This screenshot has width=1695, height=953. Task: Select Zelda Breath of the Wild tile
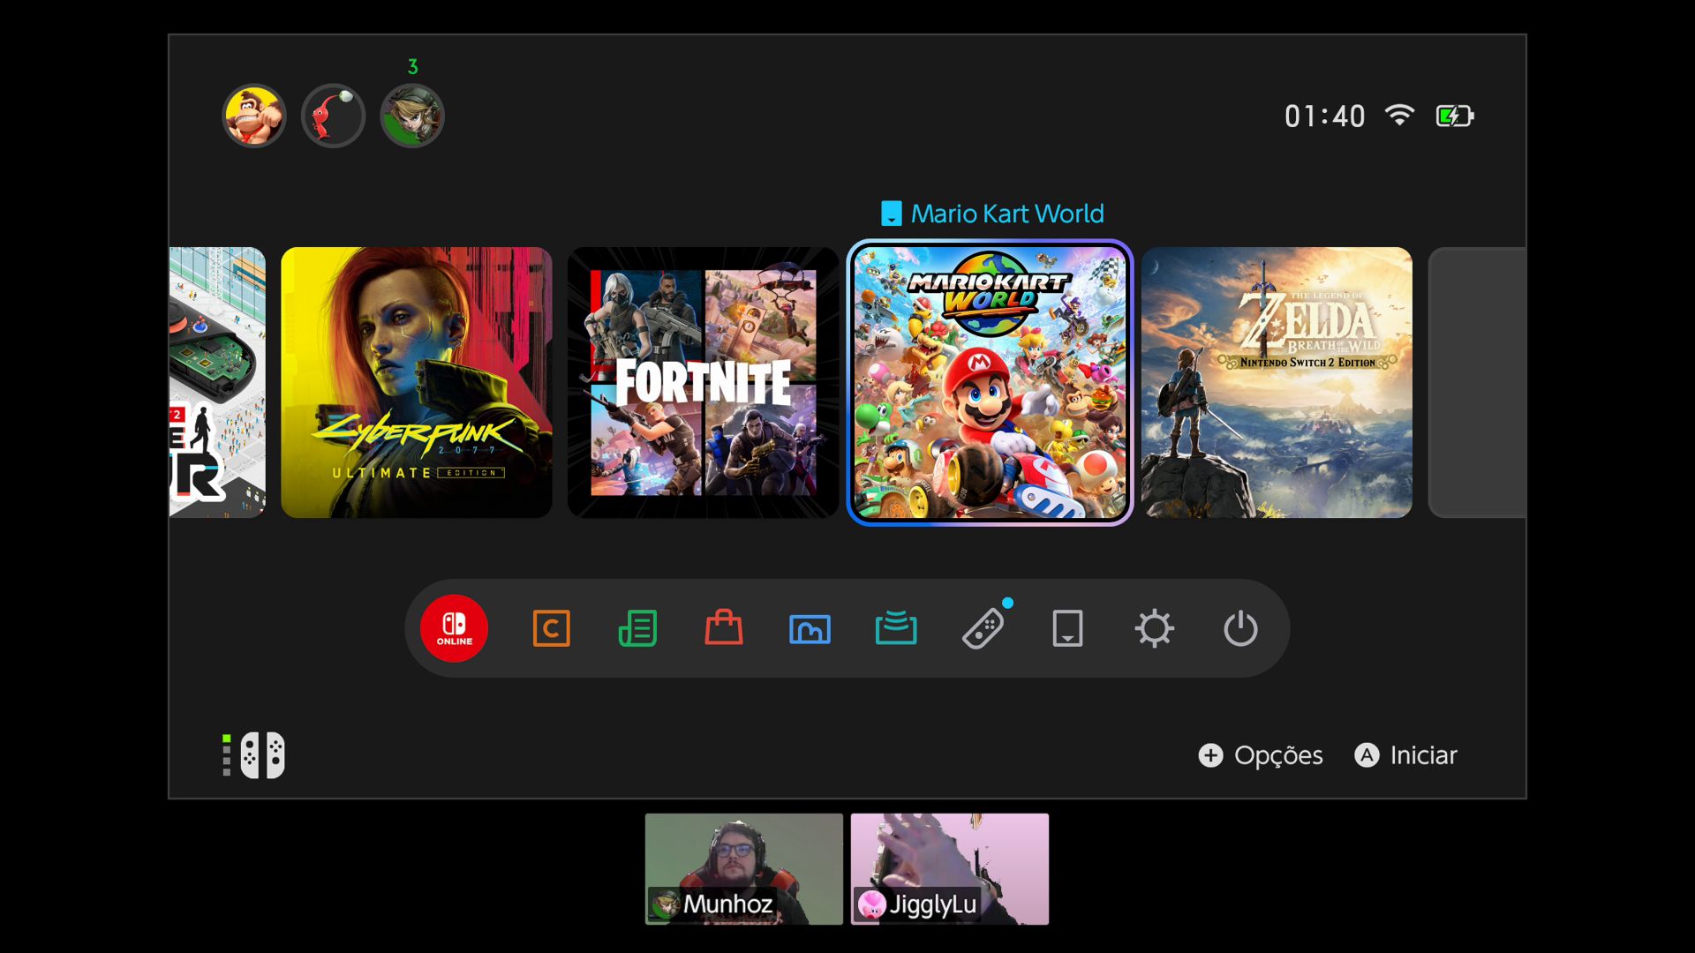(1277, 382)
